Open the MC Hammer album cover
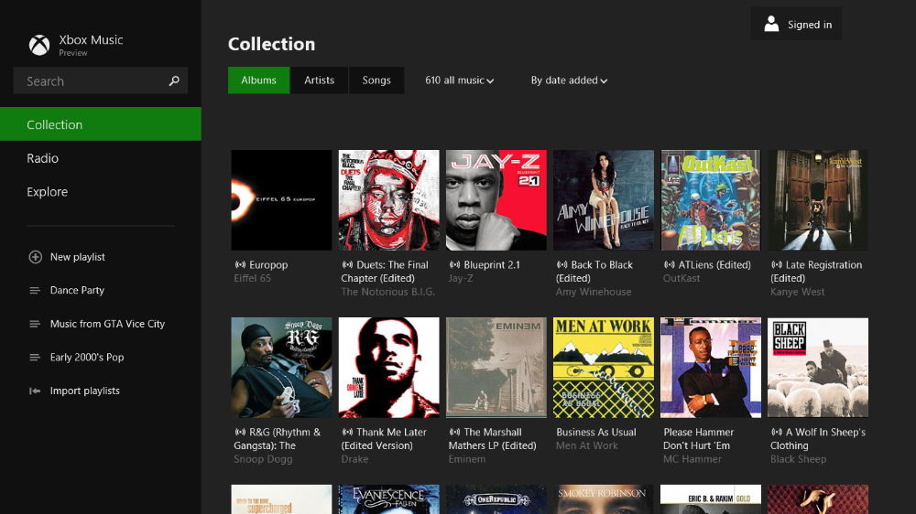Image resolution: width=916 pixels, height=514 pixels. point(711,368)
